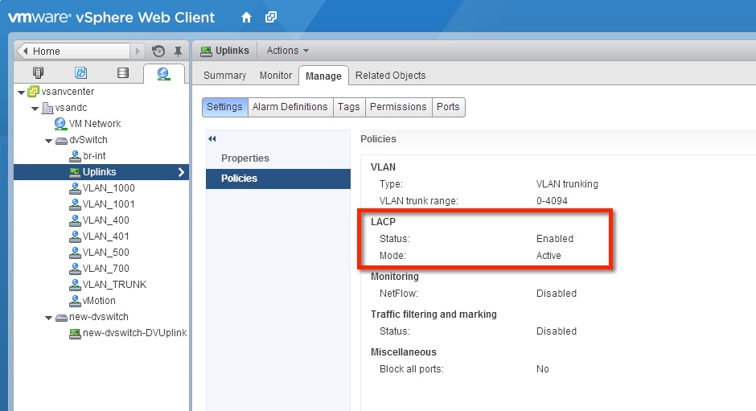The height and width of the screenshot is (411, 756).
Task: Collapse settings side panel with double arrow
Action: click(x=212, y=139)
